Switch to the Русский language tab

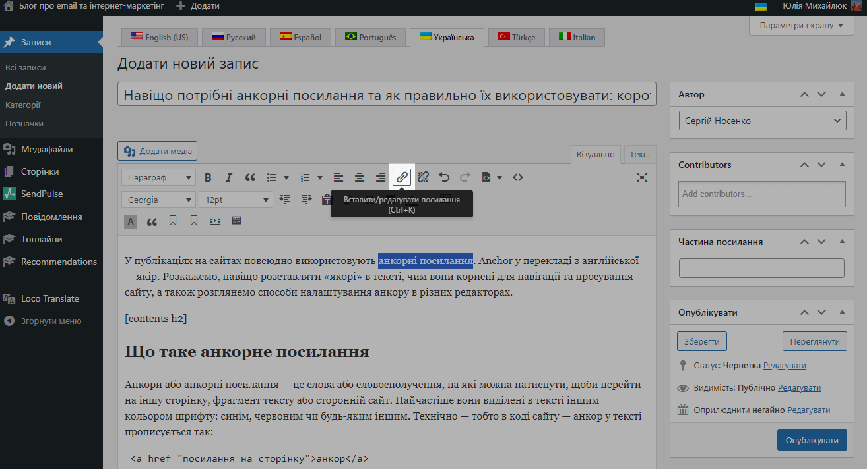(233, 38)
